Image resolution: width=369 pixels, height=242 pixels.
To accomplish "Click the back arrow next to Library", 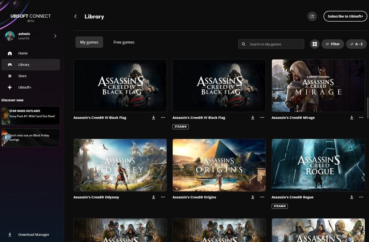I will click(x=75, y=16).
